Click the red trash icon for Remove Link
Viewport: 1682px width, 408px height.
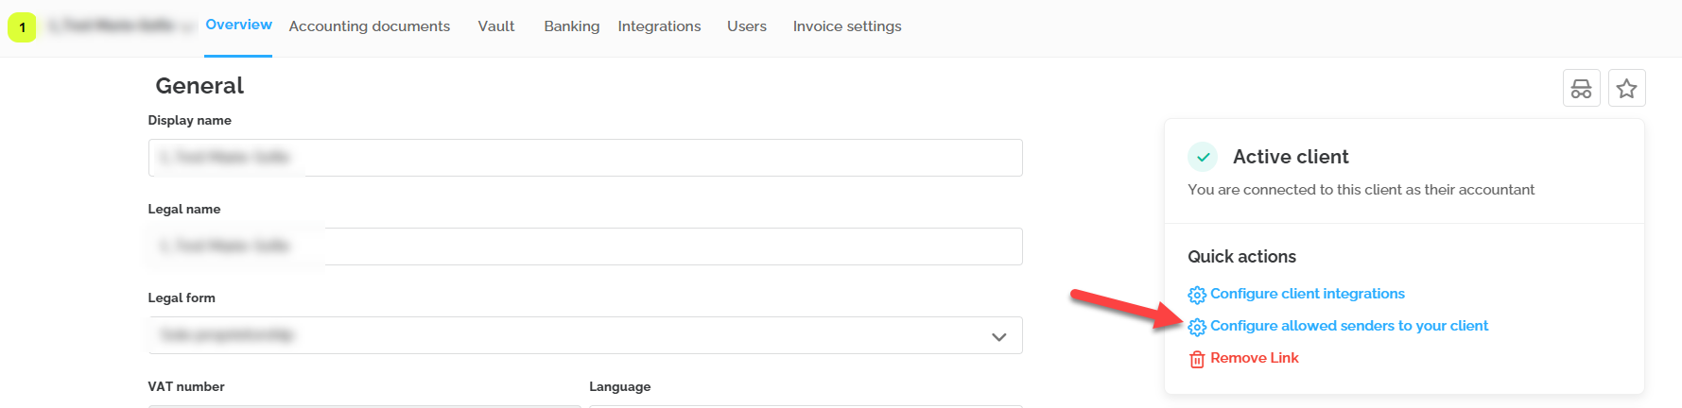coord(1197,359)
